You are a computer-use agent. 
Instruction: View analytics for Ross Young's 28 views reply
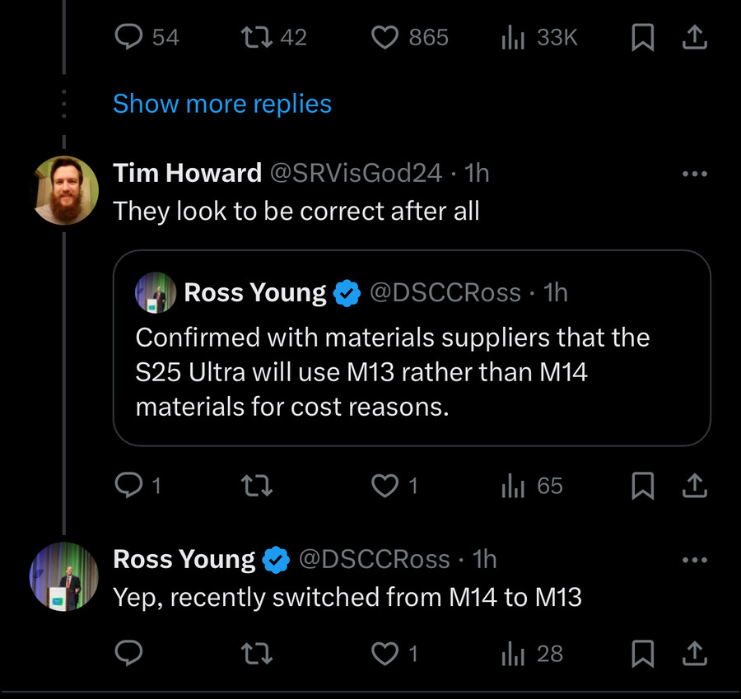[515, 654]
